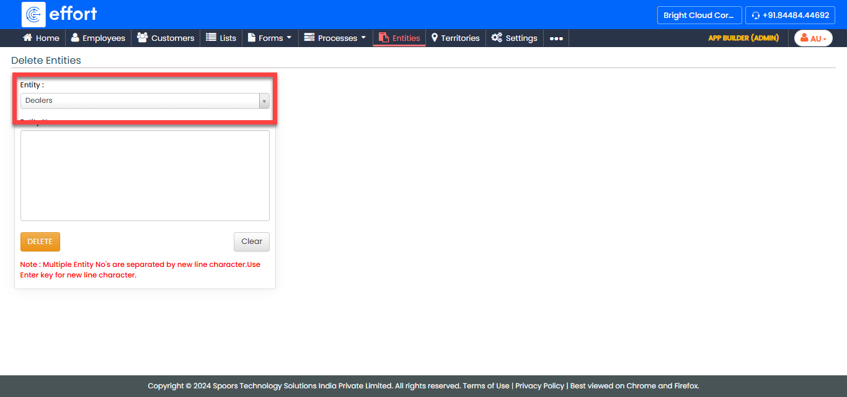Click the Bright Cloud company button
This screenshot has height=397, width=847.
tap(699, 15)
